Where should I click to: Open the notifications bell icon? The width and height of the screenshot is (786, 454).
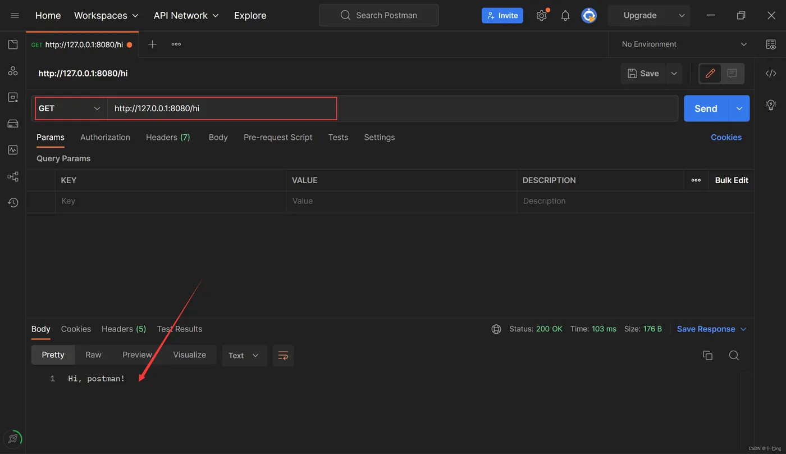point(565,16)
